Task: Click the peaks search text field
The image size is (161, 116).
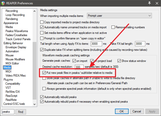Action: [8, 112]
